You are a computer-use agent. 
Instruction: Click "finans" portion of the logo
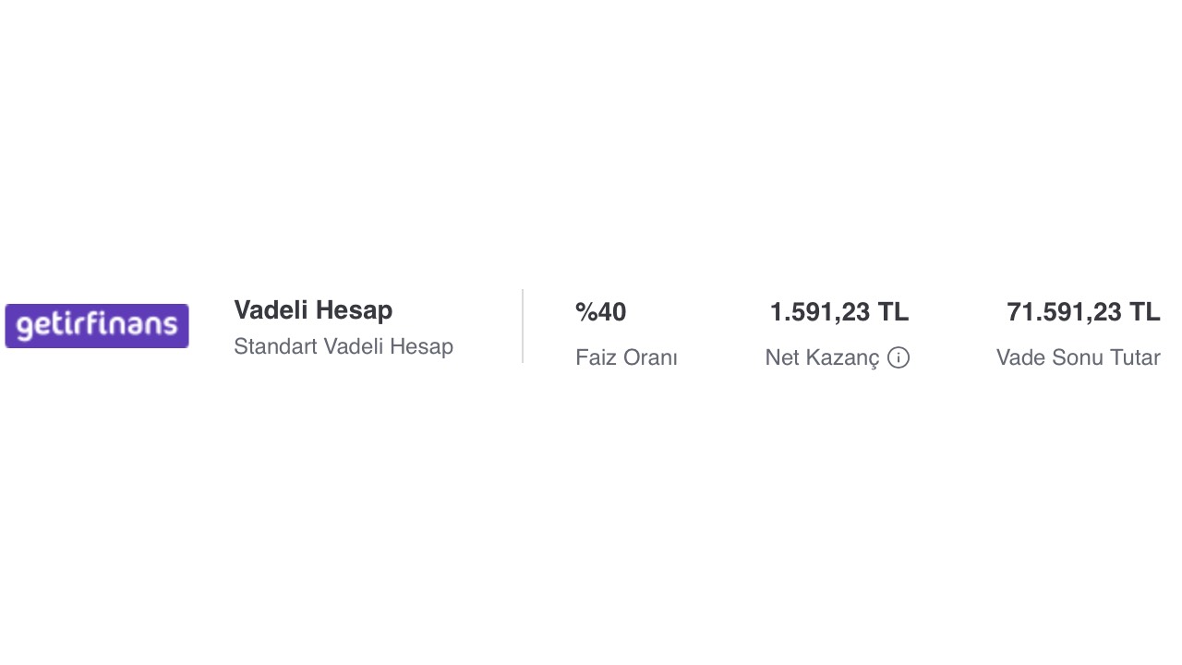click(x=134, y=326)
